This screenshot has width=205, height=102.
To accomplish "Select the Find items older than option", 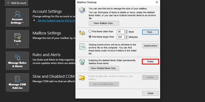I will 90,32.
